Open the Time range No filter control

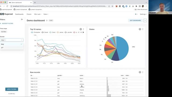[3, 32]
